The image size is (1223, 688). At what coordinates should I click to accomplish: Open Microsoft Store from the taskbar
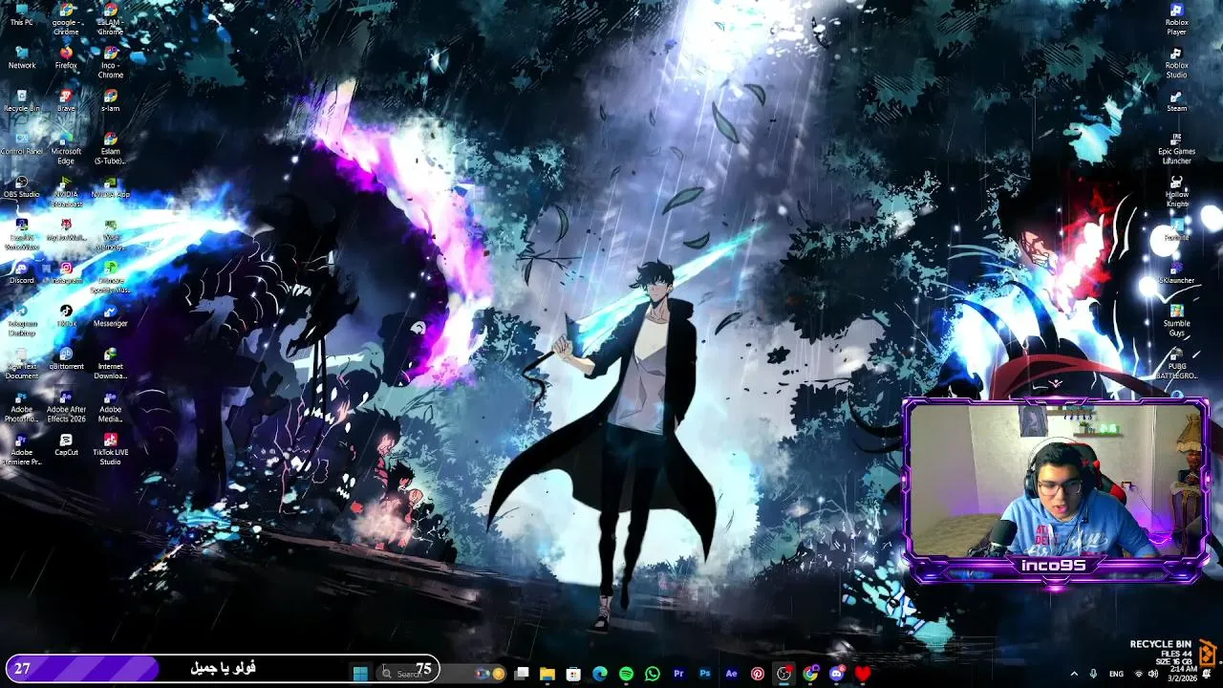click(x=573, y=674)
